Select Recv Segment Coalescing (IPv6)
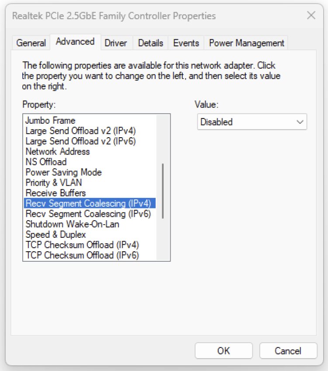The width and height of the screenshot is (328, 371). [88, 214]
